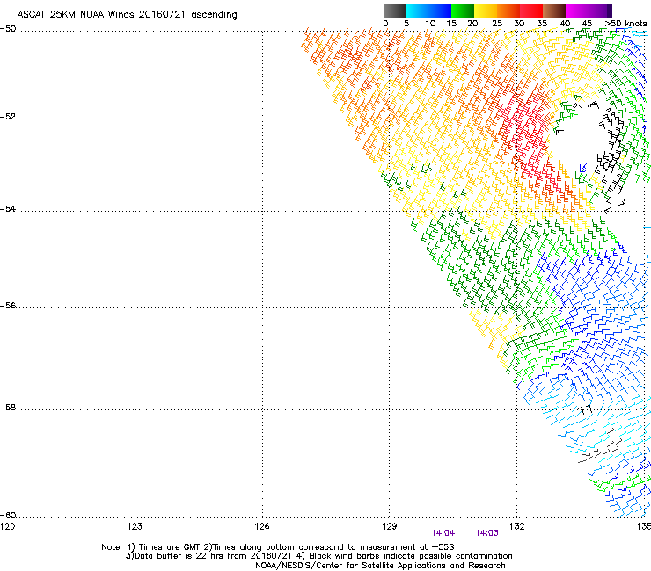Click the legend label 35
This screenshot has height=571, width=651.
click(x=542, y=24)
